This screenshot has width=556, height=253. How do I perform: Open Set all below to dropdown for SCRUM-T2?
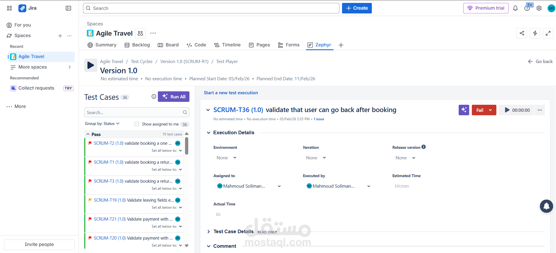(167, 151)
